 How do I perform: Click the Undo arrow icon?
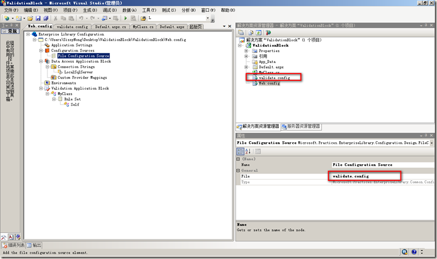click(x=81, y=18)
